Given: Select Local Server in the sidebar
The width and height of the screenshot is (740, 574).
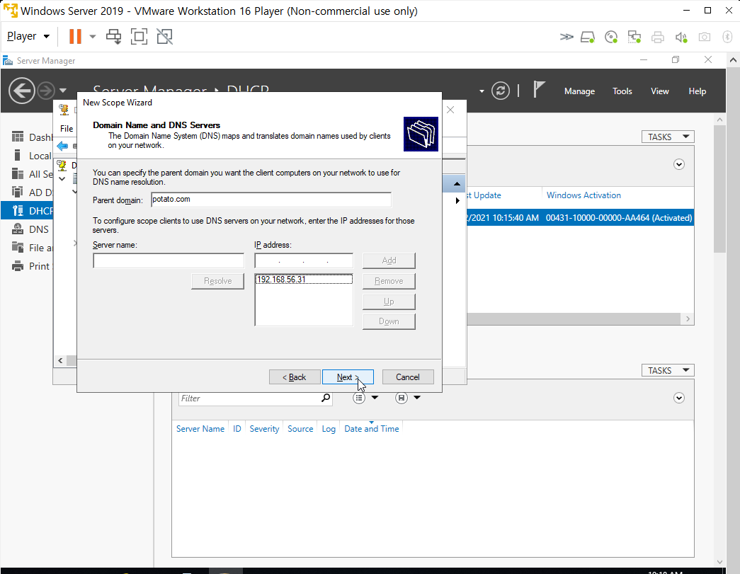Looking at the screenshot, I should [31, 156].
